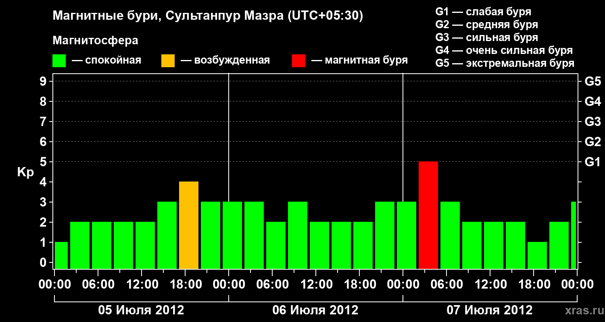Image resolution: width=605 pixels, height=322 pixels.
Task: Click the 'G5' right axis label
Action: pyautogui.click(x=592, y=81)
